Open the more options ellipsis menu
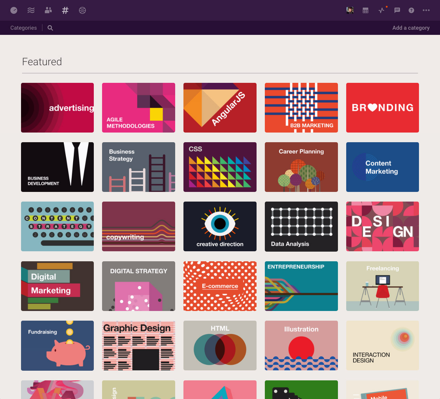Image resolution: width=440 pixels, height=399 pixels. [426, 10]
